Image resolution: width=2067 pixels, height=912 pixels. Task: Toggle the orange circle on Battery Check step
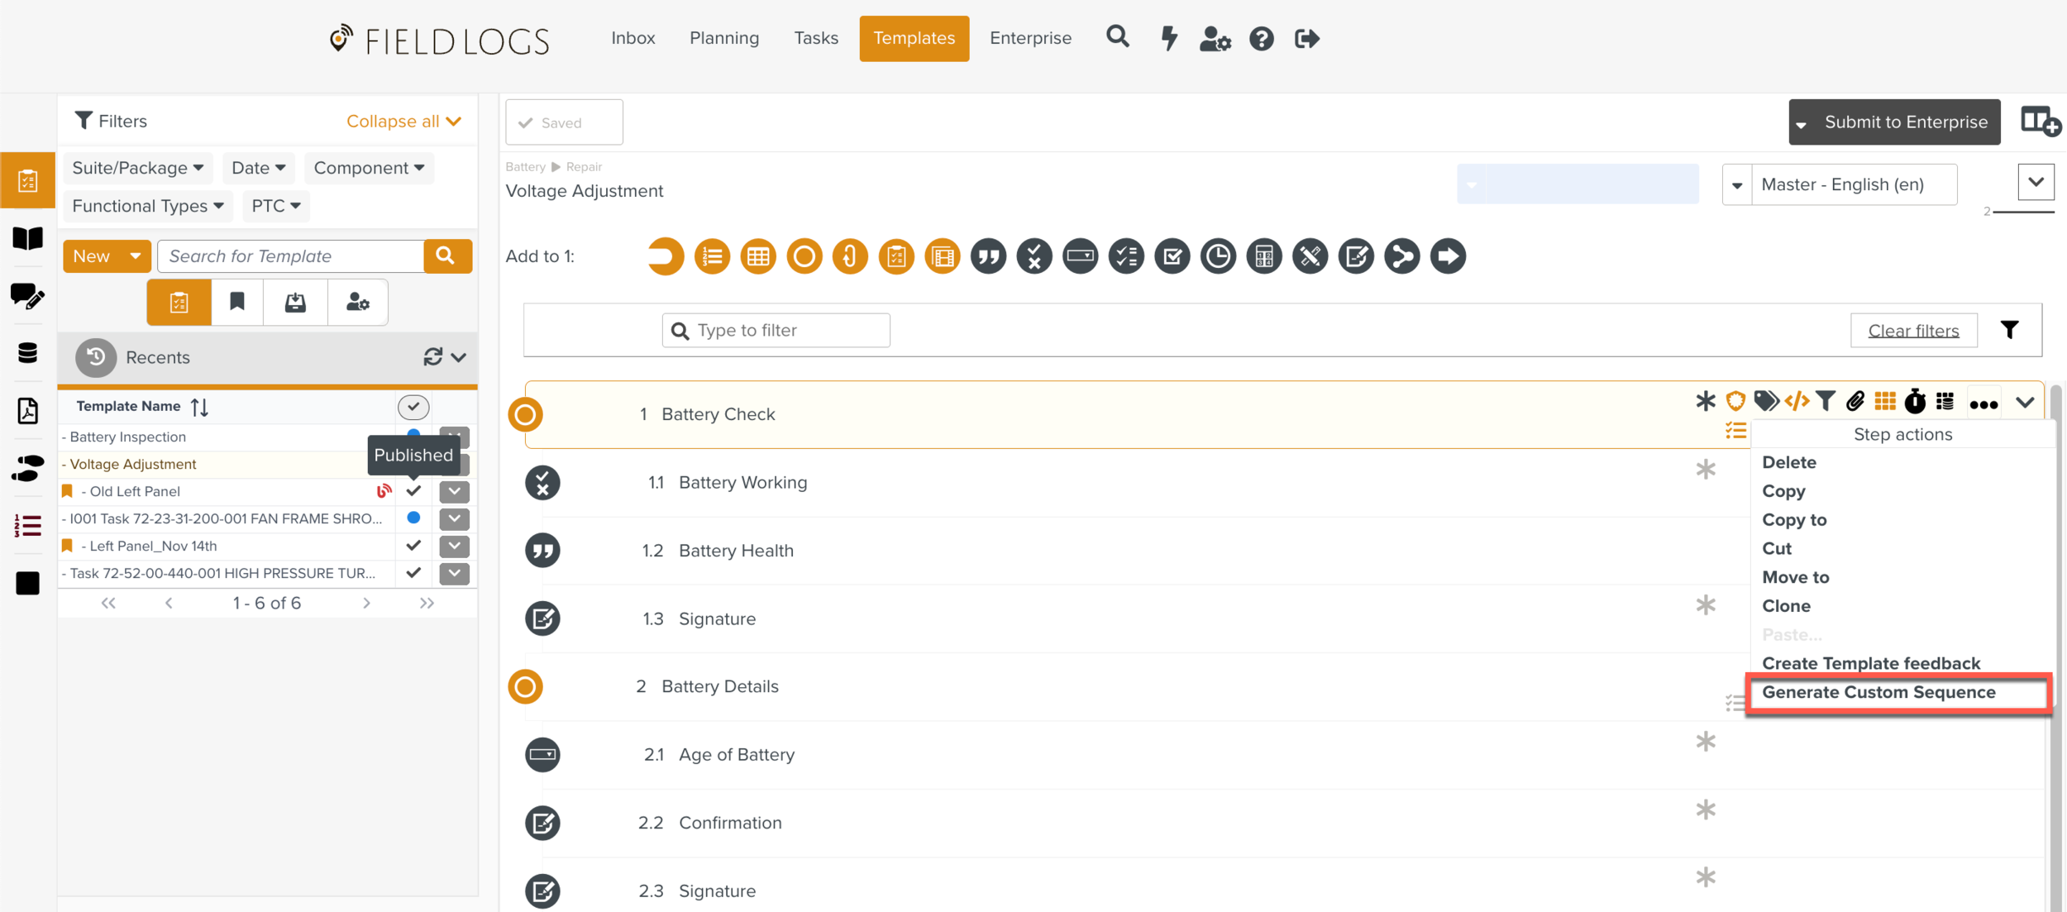point(525,414)
